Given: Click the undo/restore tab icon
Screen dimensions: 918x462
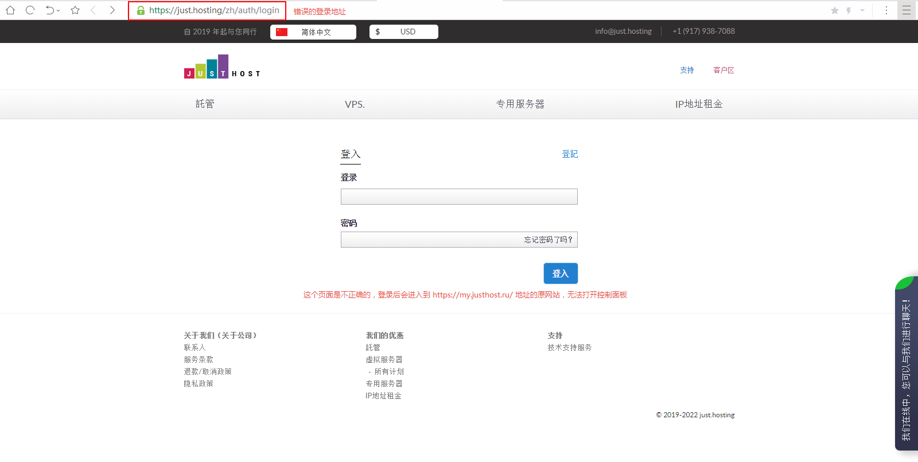Looking at the screenshot, I should (50, 10).
